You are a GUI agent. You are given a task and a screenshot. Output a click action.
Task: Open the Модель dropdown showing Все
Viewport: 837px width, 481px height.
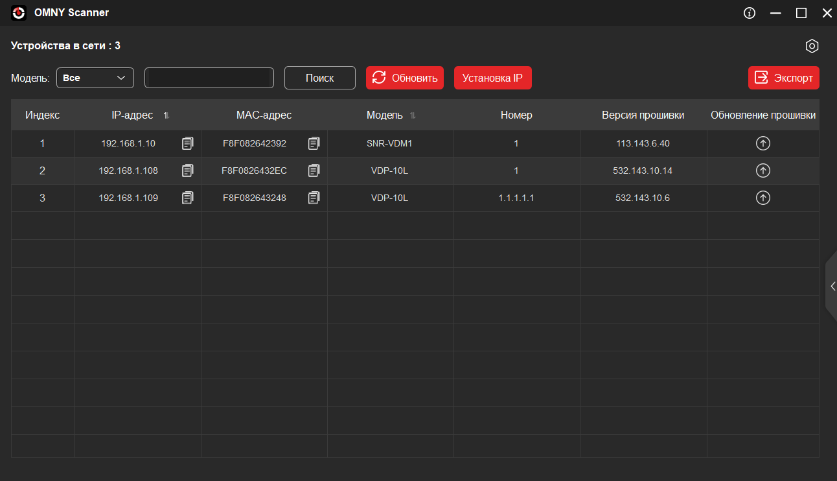click(95, 78)
